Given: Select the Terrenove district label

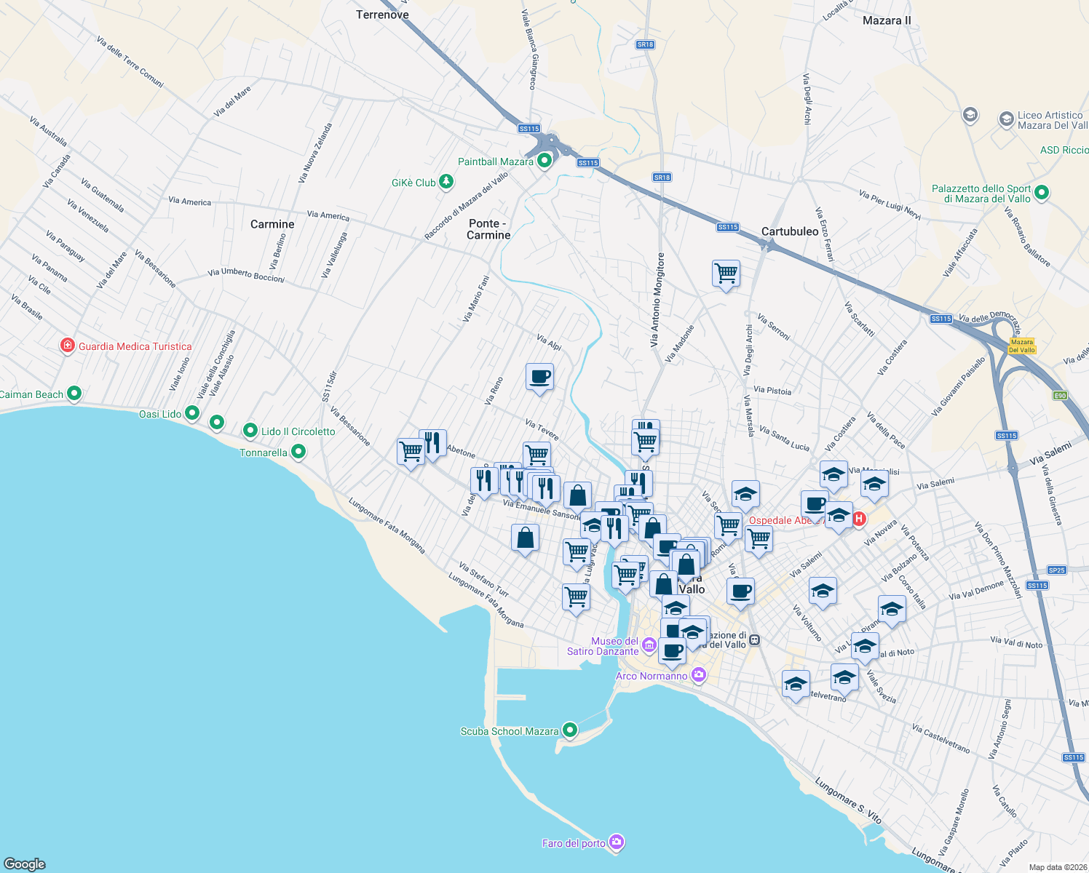Looking at the screenshot, I should tap(382, 15).
